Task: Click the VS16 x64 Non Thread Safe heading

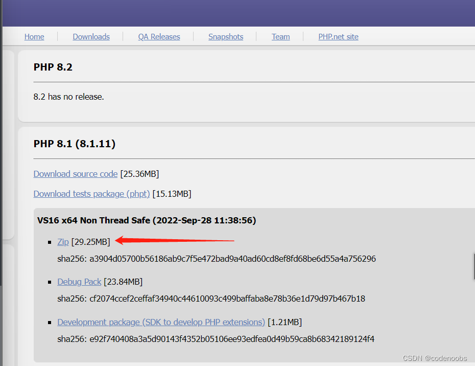Action: coord(147,220)
